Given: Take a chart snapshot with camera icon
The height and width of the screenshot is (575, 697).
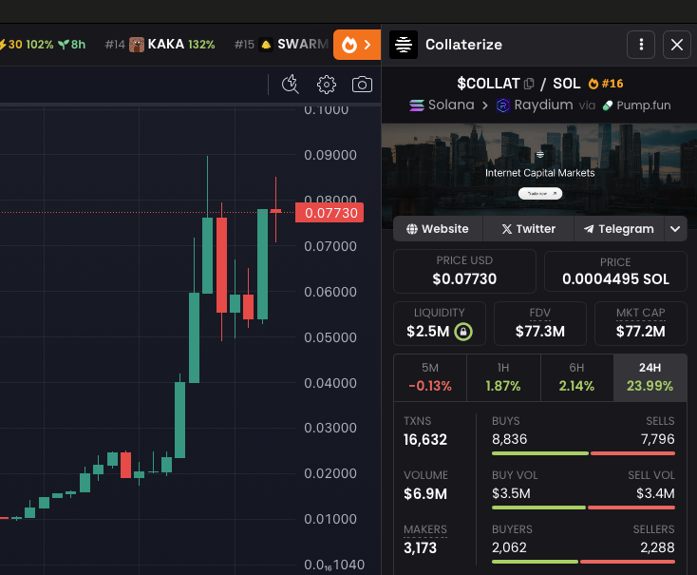Looking at the screenshot, I should click(x=362, y=85).
